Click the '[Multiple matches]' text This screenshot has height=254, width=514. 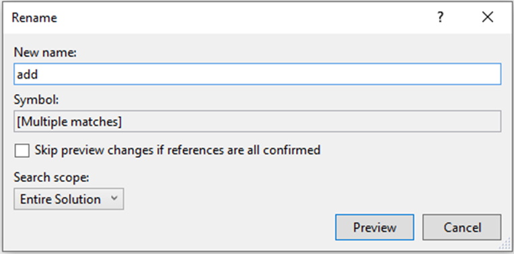coord(69,122)
